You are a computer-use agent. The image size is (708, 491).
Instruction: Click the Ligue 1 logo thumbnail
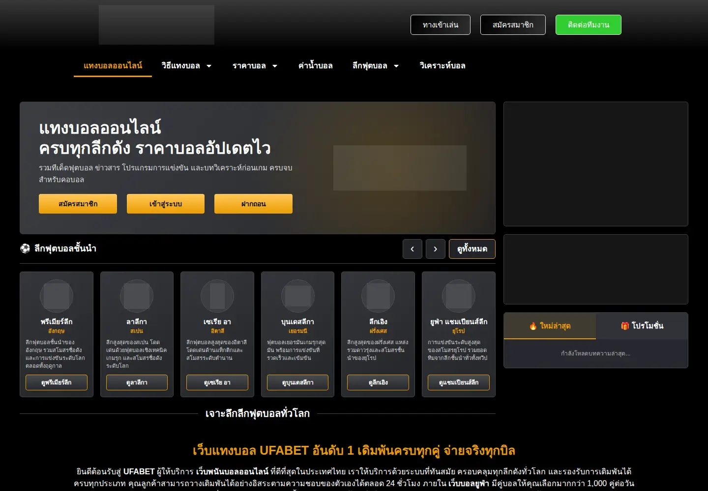378,296
